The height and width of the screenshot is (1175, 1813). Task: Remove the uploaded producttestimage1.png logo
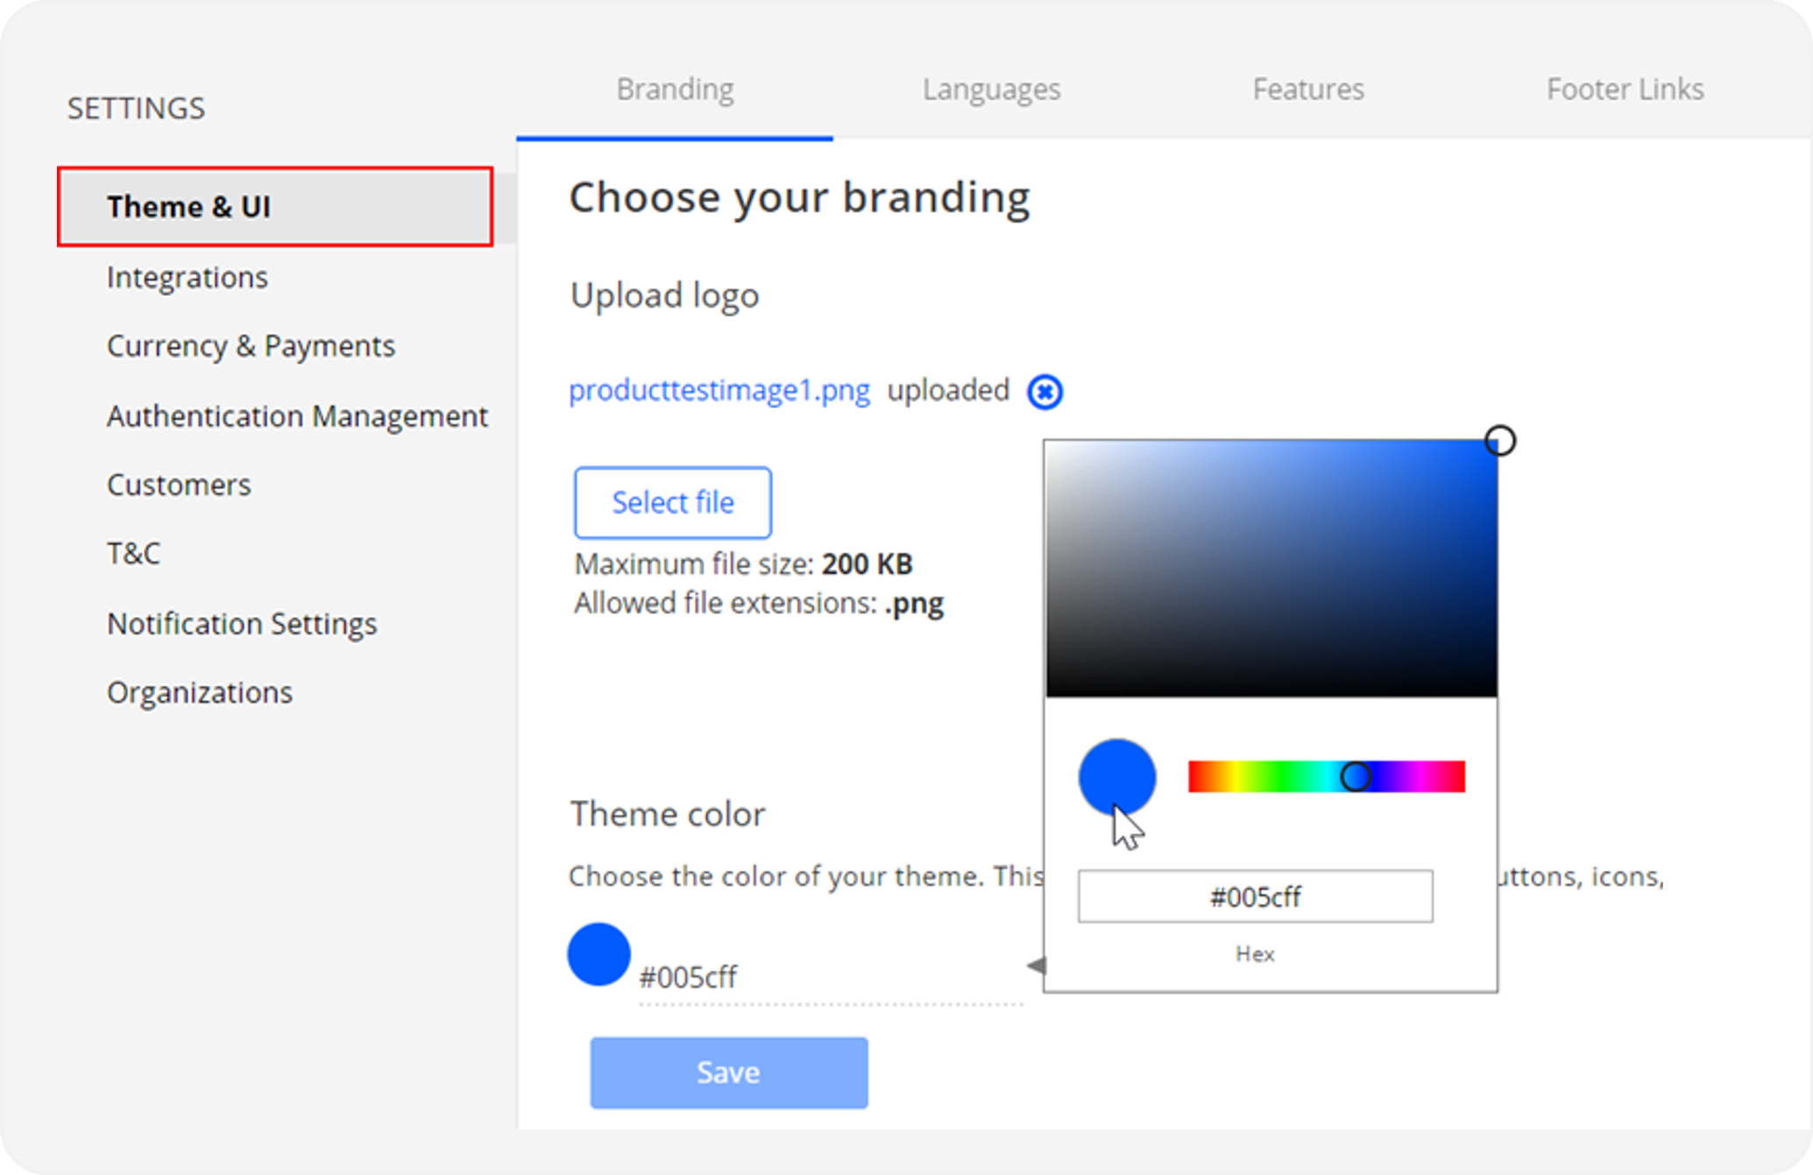coord(1045,392)
